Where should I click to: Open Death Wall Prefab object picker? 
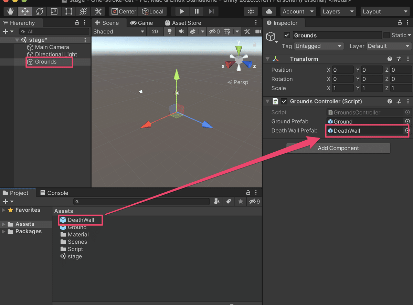coord(407,131)
